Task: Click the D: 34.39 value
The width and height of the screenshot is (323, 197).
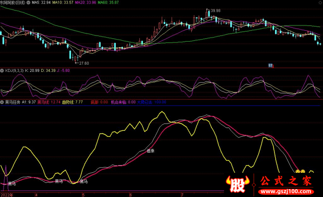Action: (x=48, y=71)
